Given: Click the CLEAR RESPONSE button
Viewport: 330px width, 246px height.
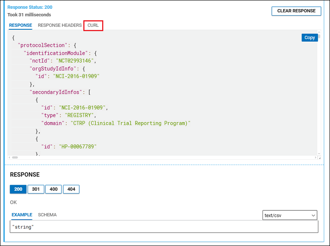Looking at the screenshot, I should click(296, 11).
